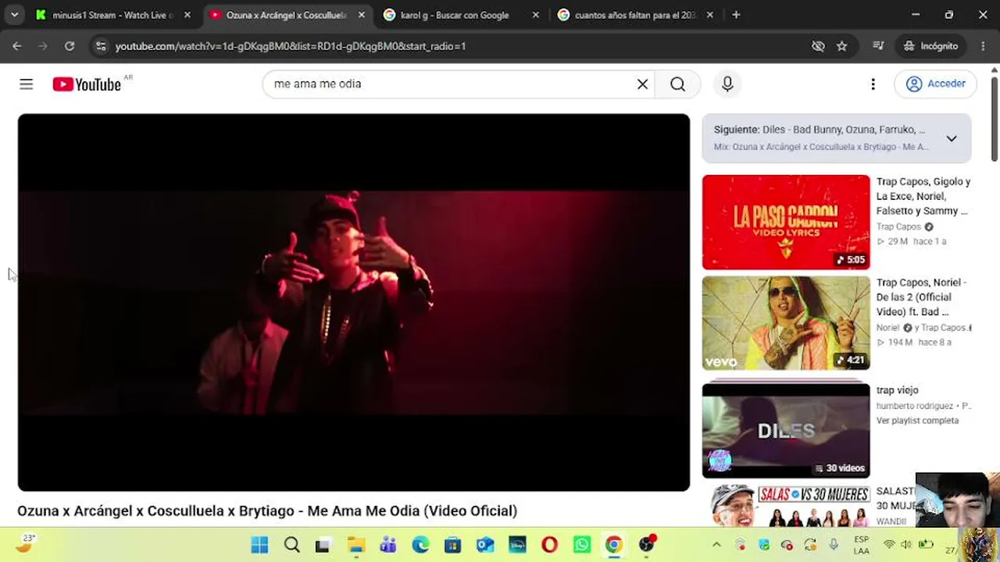Launch Disney+ from the taskbar

(x=517, y=545)
